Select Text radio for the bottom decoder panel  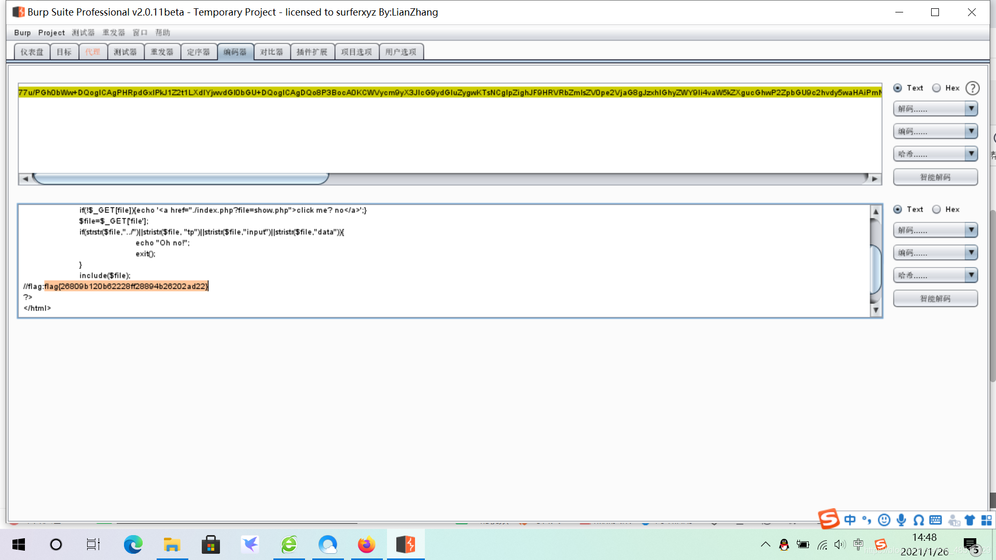(897, 209)
